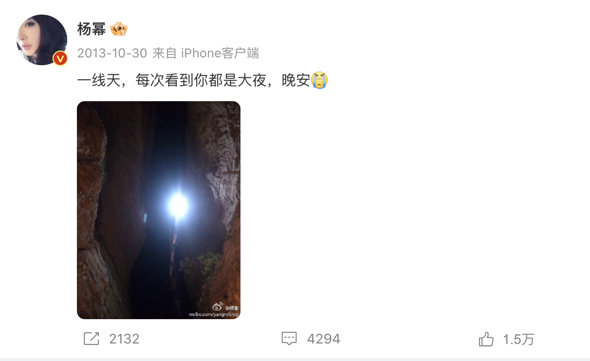
Task: Click the orange verified V badge
Action: 60,58
